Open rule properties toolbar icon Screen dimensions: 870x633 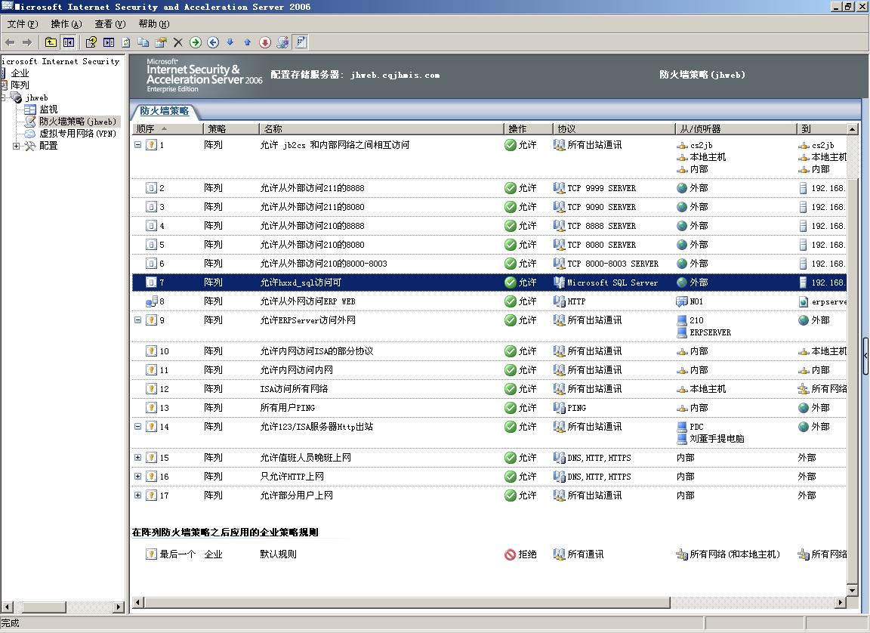coord(161,42)
